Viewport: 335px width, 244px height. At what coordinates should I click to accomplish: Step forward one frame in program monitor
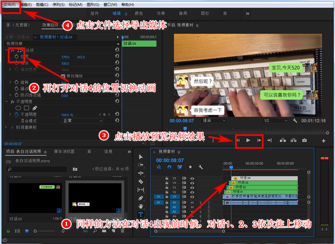[x=259, y=140]
